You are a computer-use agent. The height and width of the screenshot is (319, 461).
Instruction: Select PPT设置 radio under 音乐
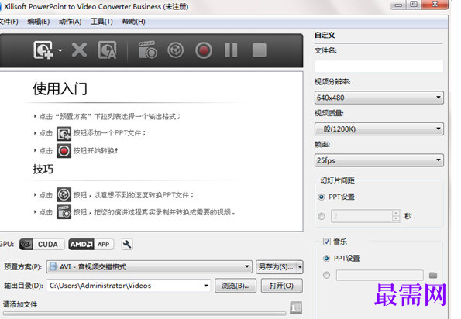tap(326, 258)
